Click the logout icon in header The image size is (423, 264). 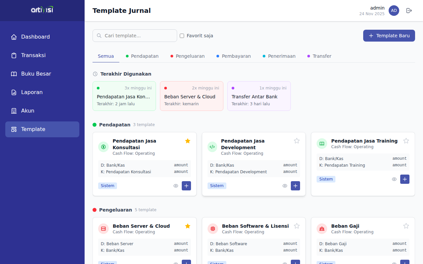coord(409,11)
